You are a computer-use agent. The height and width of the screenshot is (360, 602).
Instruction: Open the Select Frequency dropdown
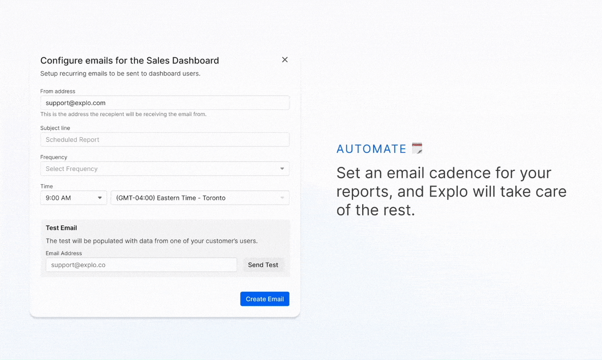tap(165, 169)
